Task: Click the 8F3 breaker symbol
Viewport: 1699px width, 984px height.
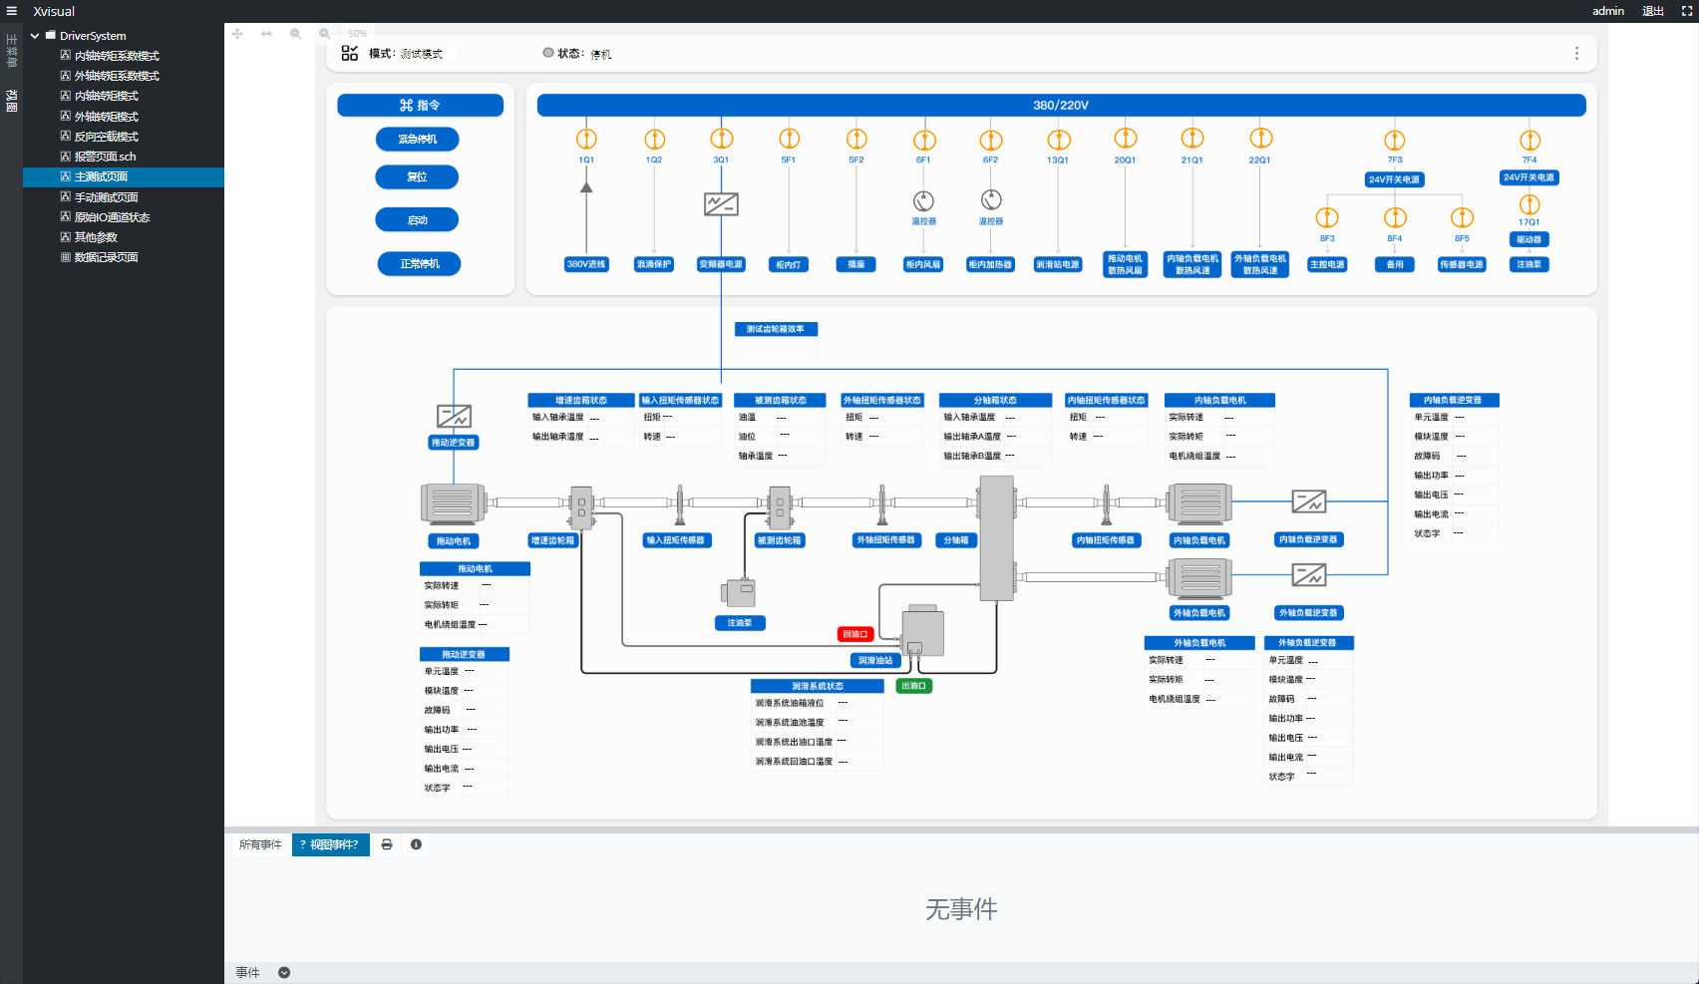Action: (1327, 217)
